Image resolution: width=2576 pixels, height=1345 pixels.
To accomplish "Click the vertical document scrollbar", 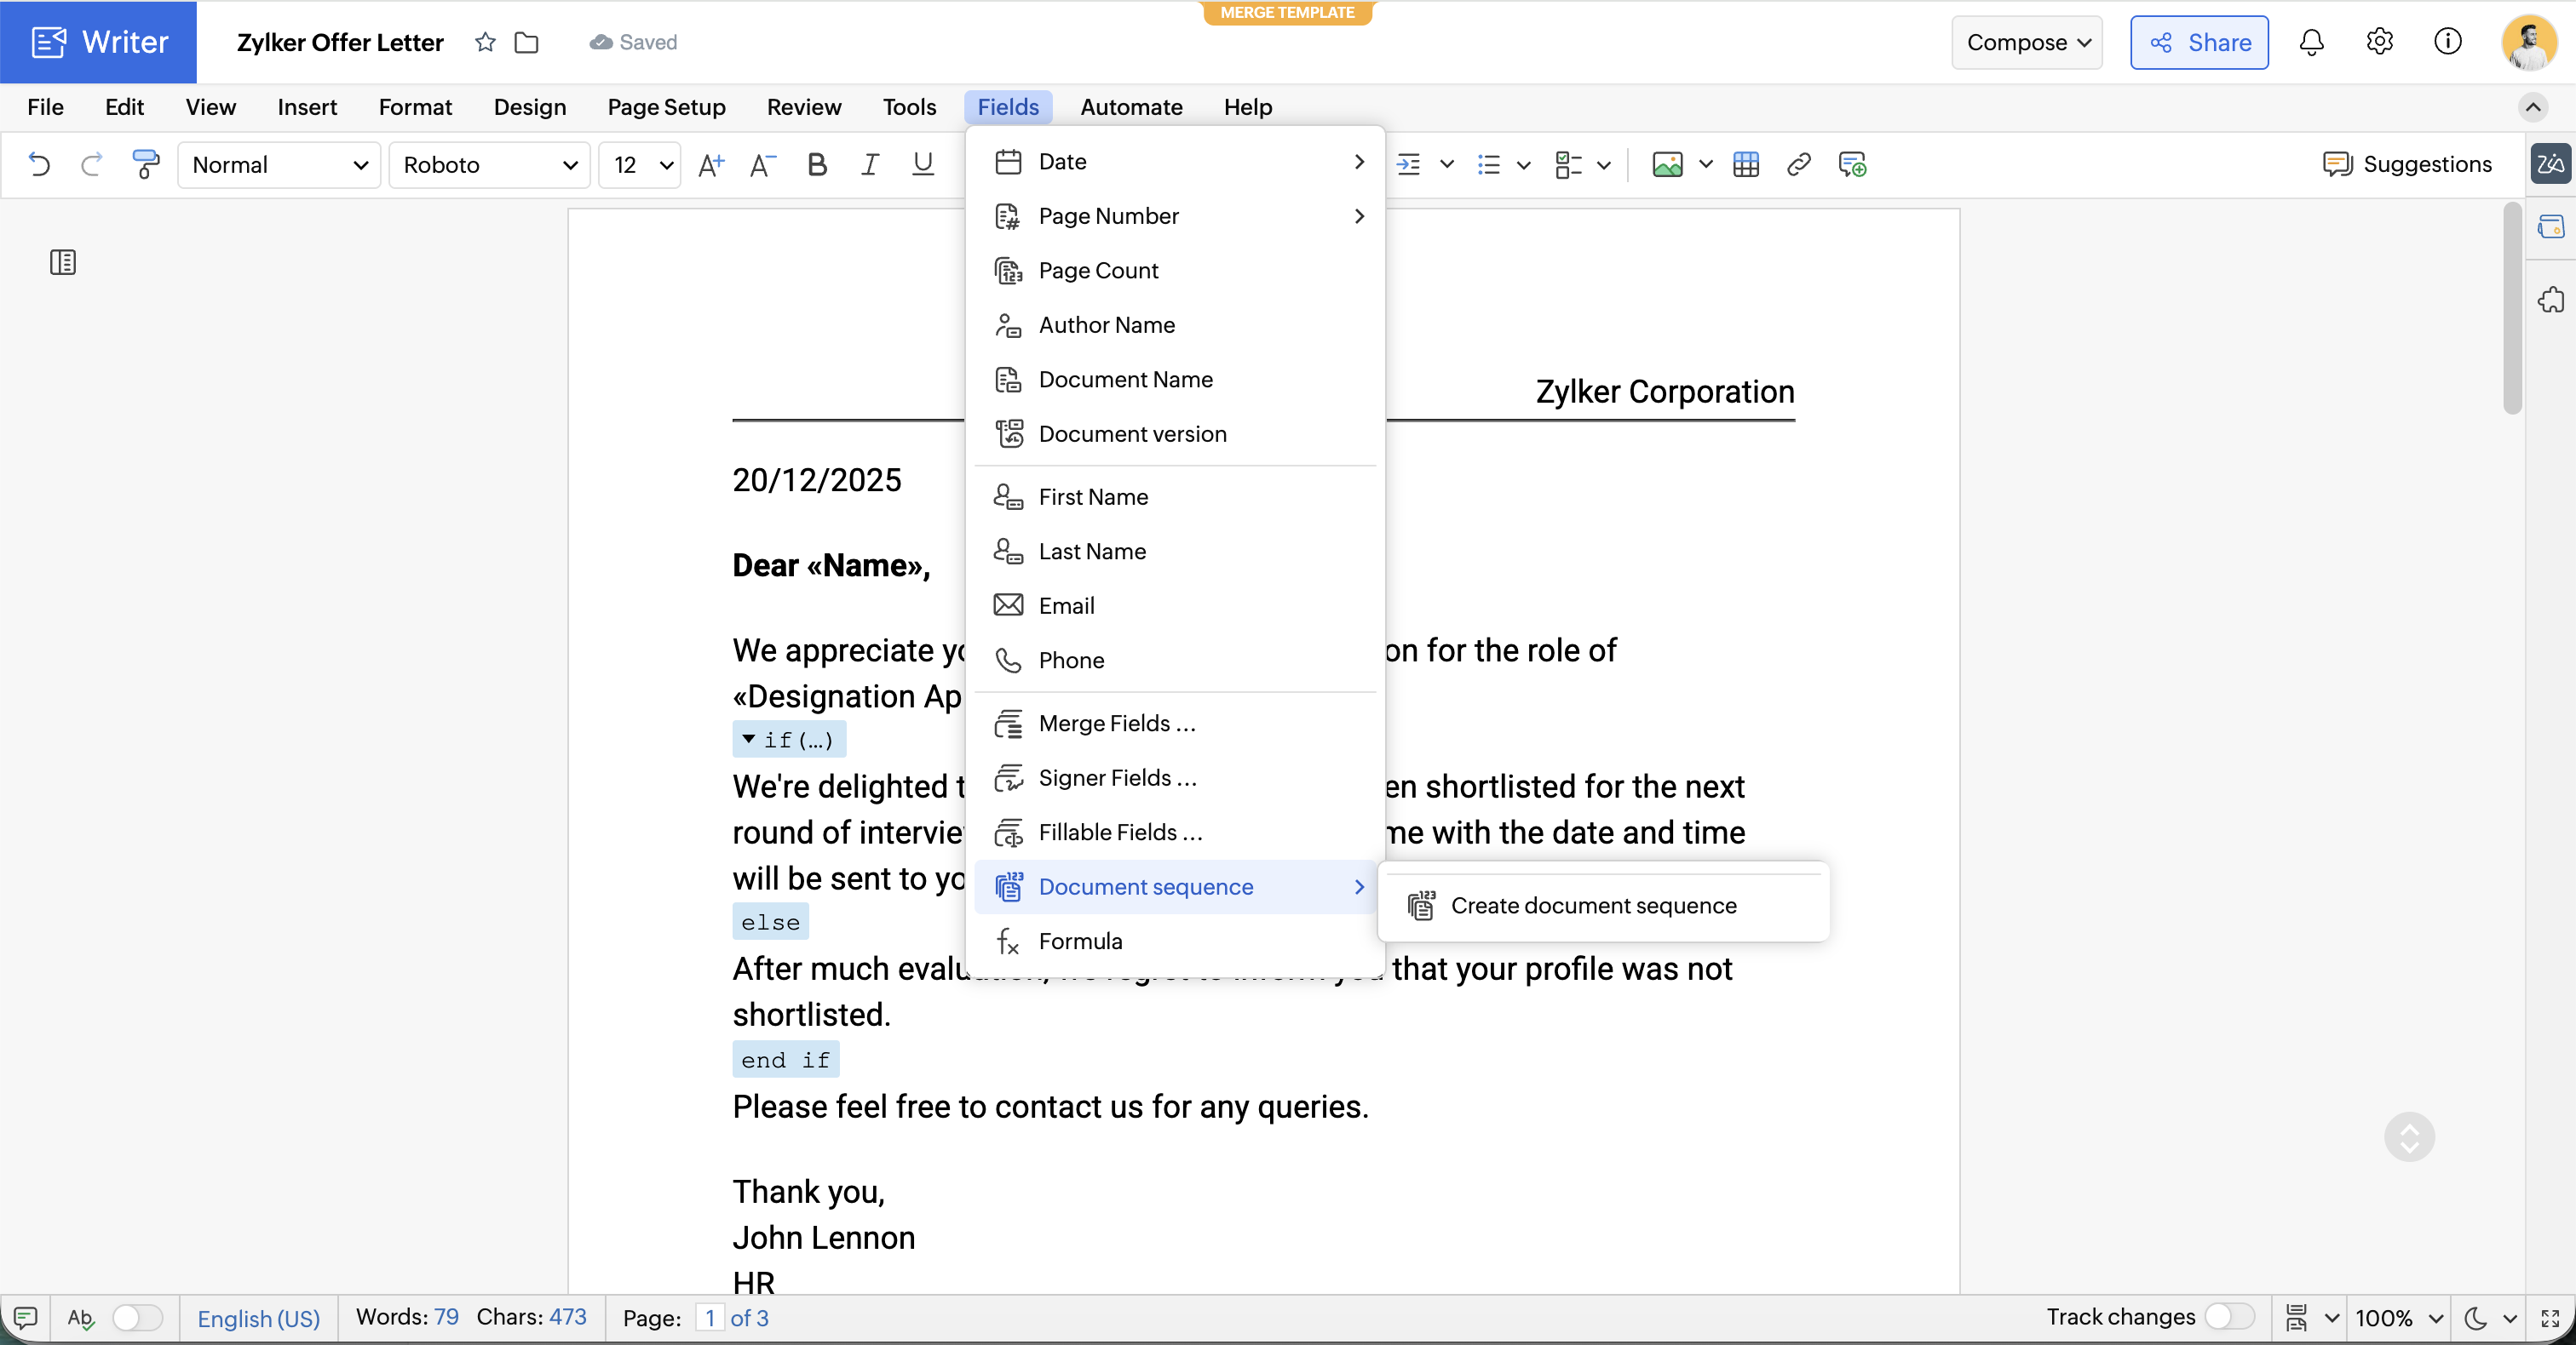I will pyautogui.click(x=2511, y=310).
